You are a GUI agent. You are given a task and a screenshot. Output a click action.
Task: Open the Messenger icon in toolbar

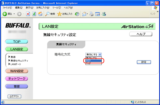104,14
